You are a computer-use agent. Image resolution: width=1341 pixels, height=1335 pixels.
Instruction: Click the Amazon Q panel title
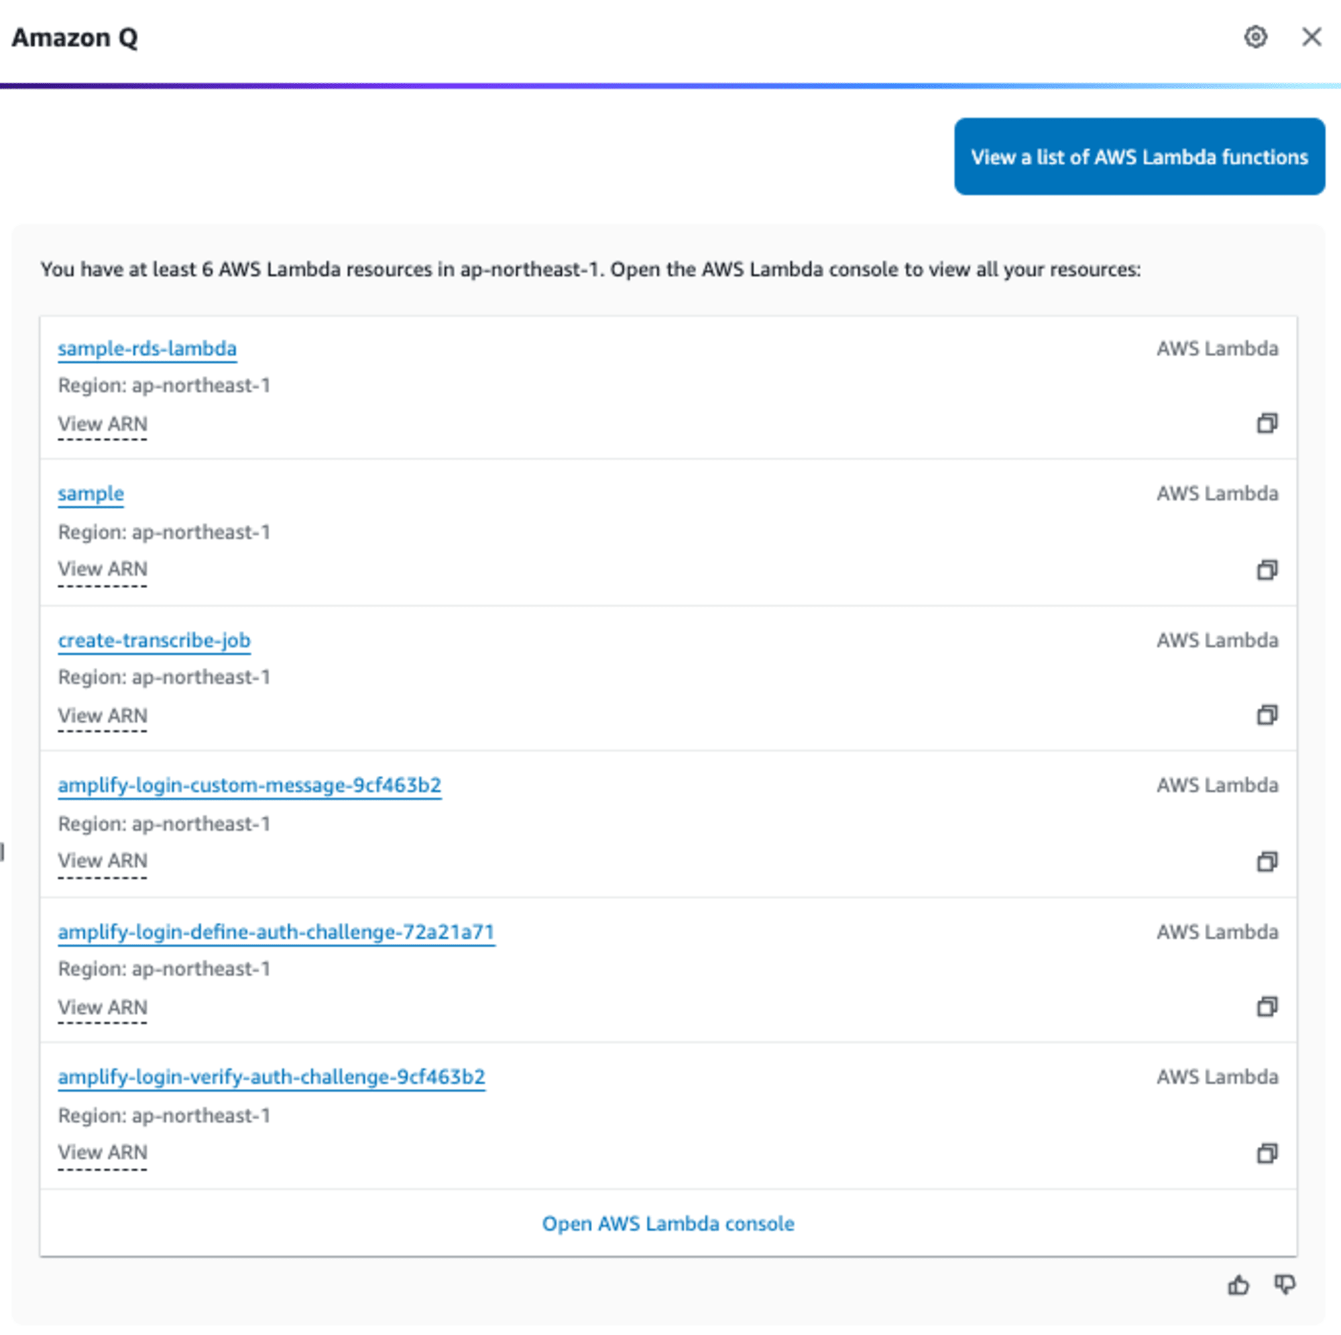75,38
